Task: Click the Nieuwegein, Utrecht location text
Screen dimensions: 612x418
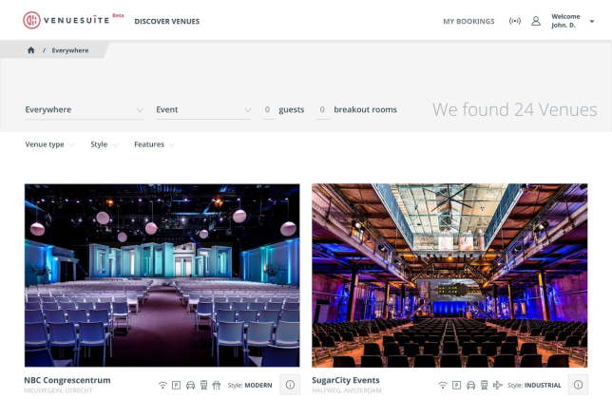Action: pyautogui.click(x=58, y=390)
